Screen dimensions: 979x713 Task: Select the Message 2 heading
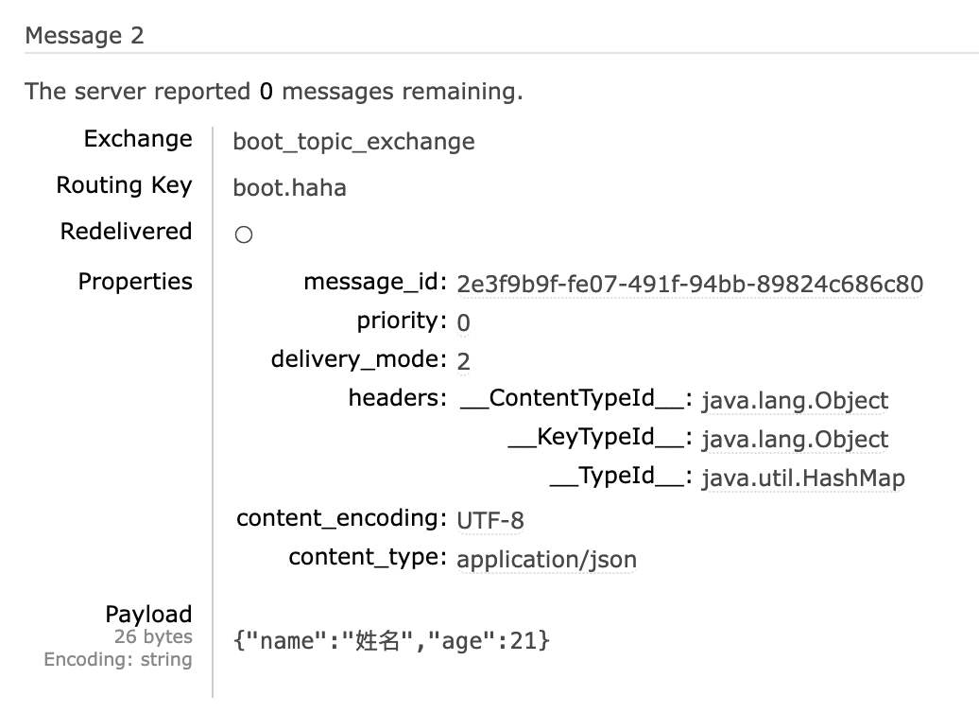[85, 36]
